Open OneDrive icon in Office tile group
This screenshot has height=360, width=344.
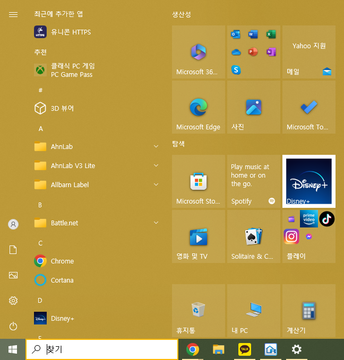pyautogui.click(x=236, y=52)
